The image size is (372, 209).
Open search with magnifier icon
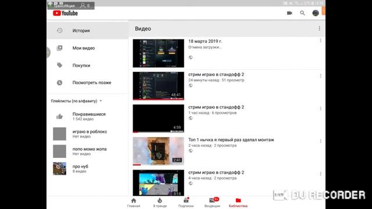coord(302,13)
